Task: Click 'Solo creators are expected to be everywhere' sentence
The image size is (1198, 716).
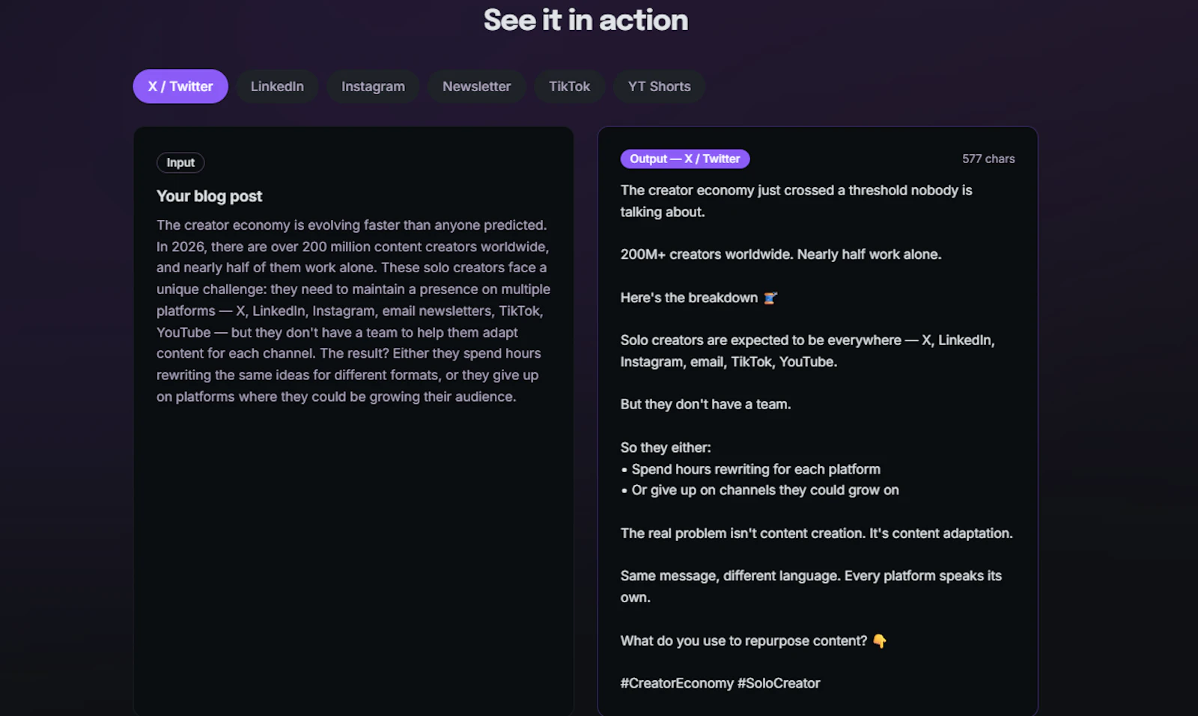Action: click(807, 351)
